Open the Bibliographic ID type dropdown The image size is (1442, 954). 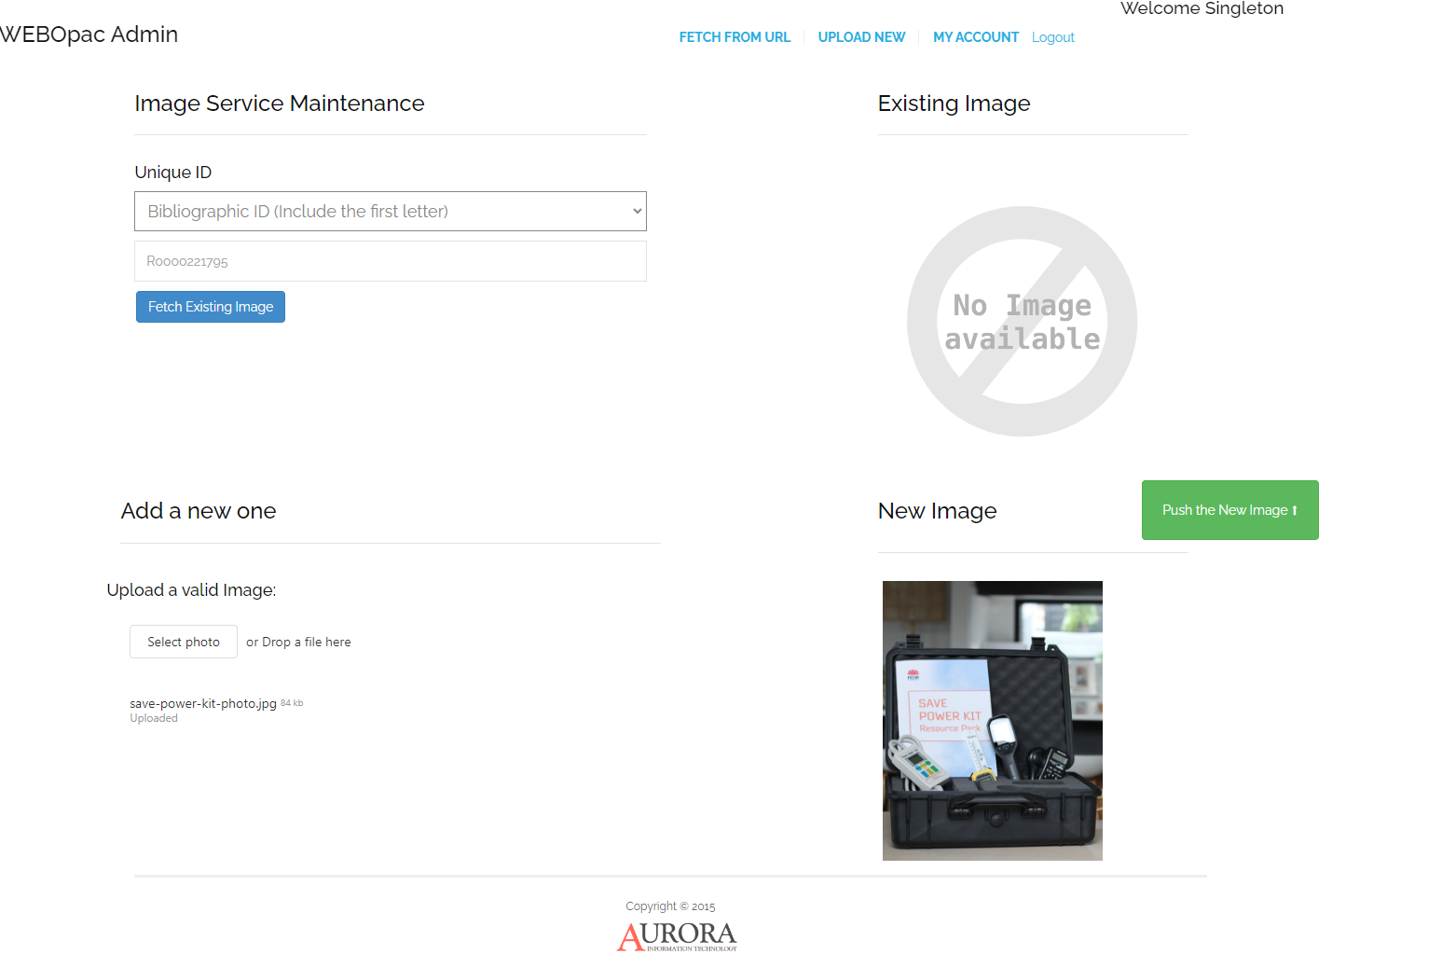coord(390,212)
